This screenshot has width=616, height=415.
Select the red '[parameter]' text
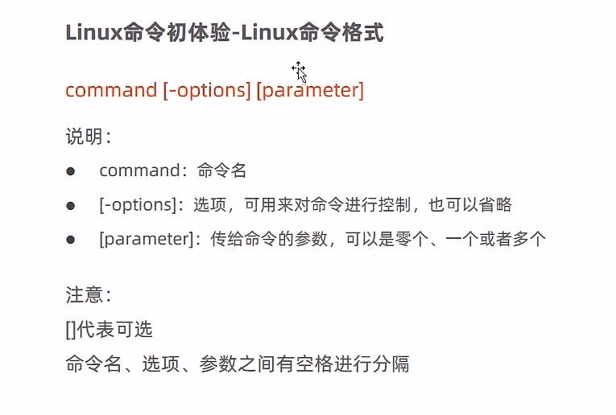click(x=310, y=91)
